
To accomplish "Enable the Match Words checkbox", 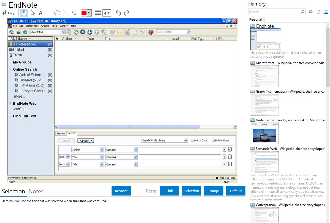I will [213, 141].
